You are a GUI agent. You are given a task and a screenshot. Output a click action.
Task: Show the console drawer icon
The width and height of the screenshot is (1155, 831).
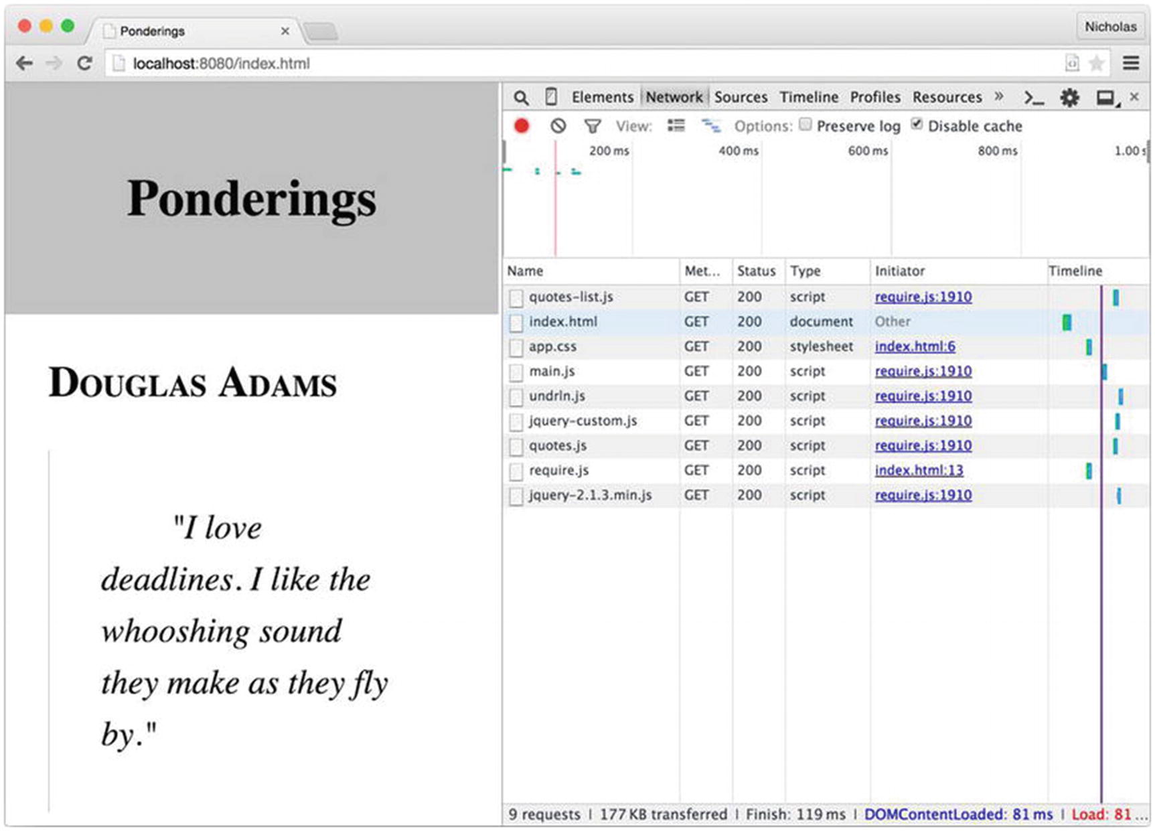click(x=1034, y=98)
